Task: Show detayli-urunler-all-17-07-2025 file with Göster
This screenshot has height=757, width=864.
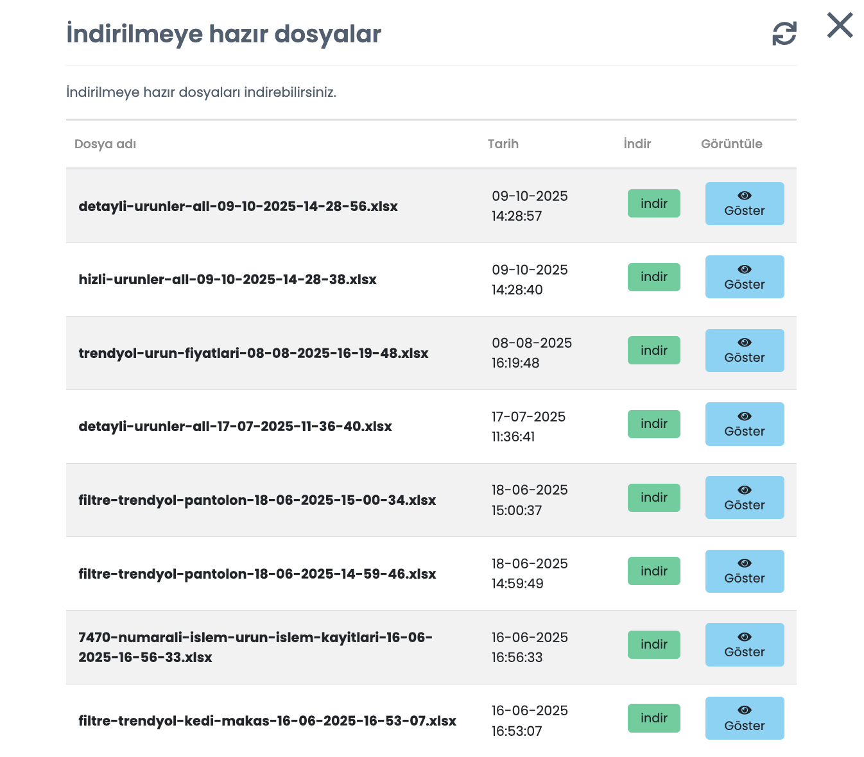Action: tap(745, 424)
